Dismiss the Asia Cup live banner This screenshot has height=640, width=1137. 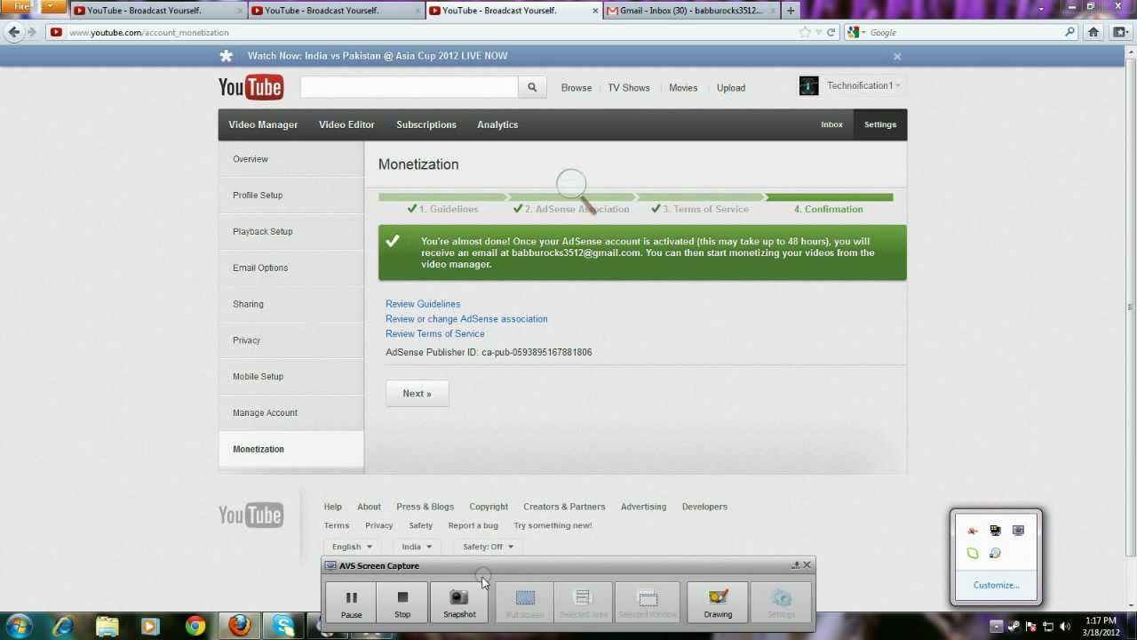(x=897, y=56)
